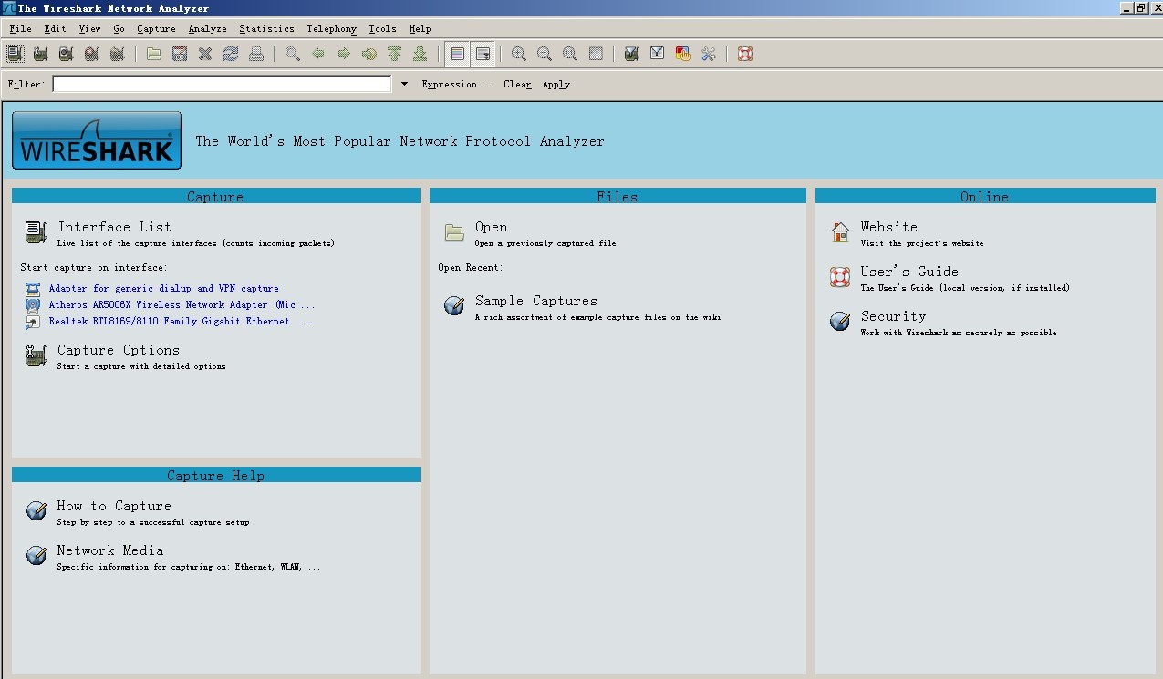The image size is (1163, 679).
Task: Save the capture file via floppy icon
Action: [180, 54]
